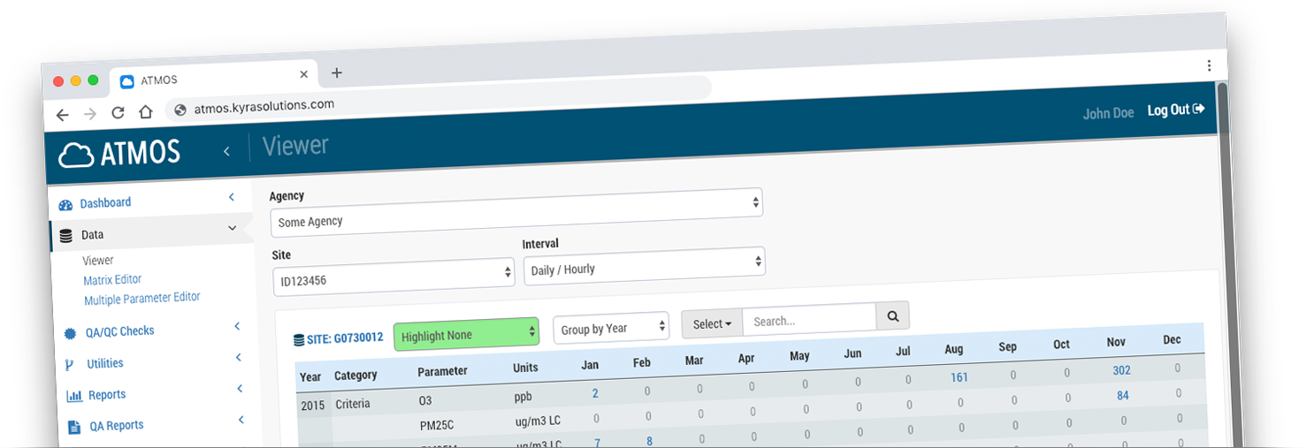Image resolution: width=1307 pixels, height=448 pixels.
Task: Click the Parameter column header
Action: [442, 371]
